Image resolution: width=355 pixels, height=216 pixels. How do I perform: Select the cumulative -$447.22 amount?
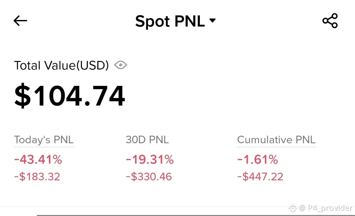pyautogui.click(x=260, y=176)
